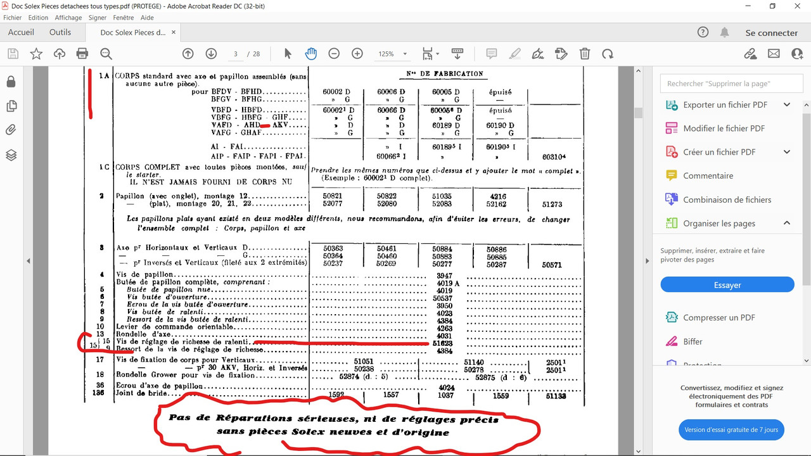Expand the left navigation pane arrow
The image size is (811, 456).
(28, 261)
